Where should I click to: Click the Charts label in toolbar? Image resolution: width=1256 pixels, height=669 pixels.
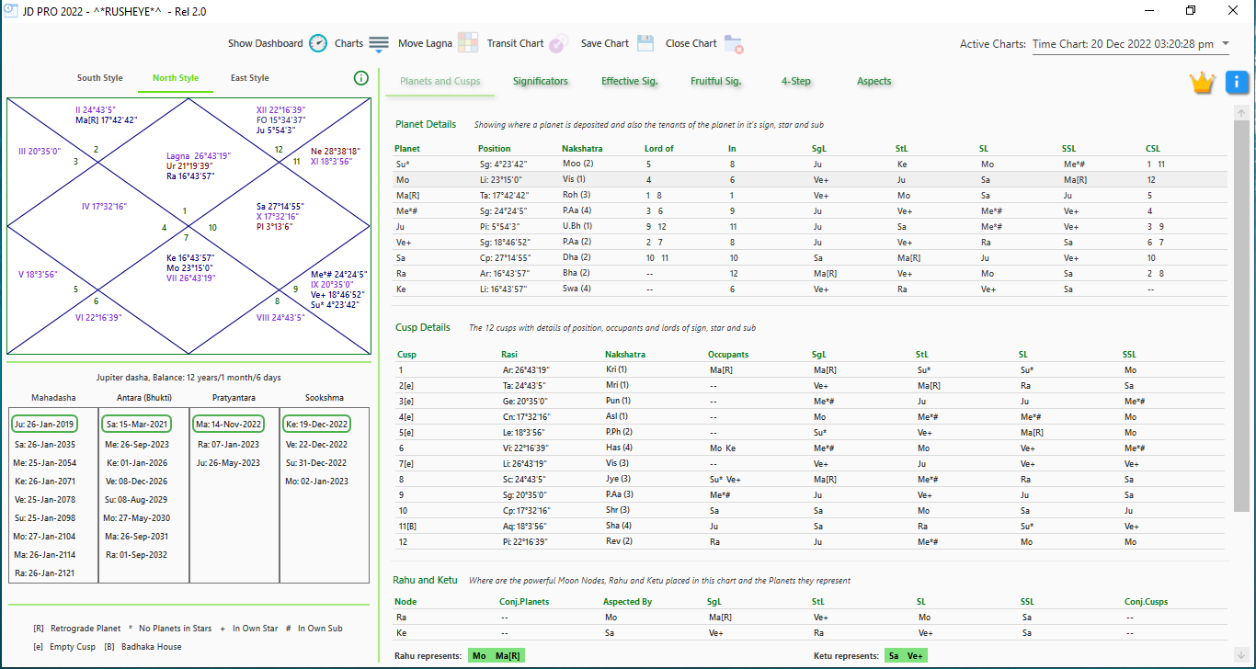pyautogui.click(x=349, y=43)
